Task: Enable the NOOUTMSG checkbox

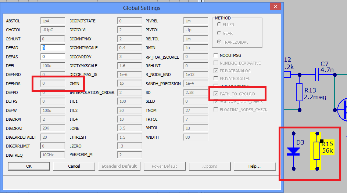Action: coord(216,55)
